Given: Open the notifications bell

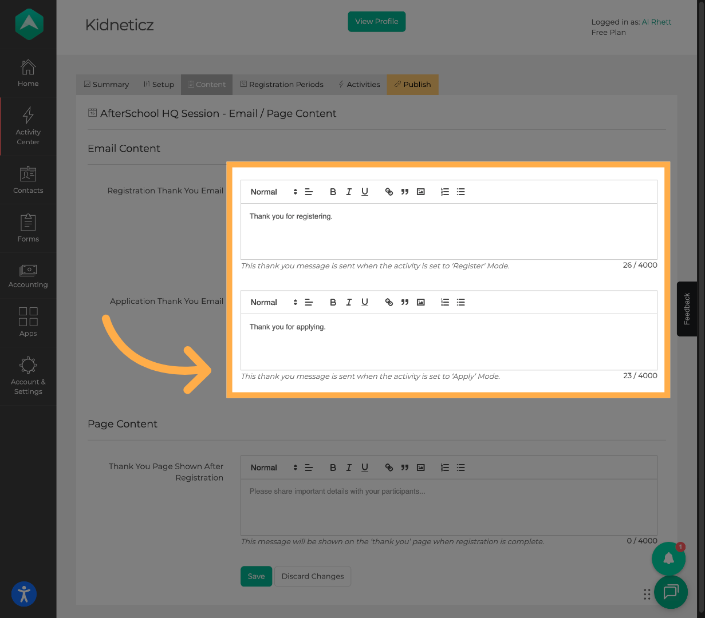Looking at the screenshot, I should pyautogui.click(x=668, y=558).
